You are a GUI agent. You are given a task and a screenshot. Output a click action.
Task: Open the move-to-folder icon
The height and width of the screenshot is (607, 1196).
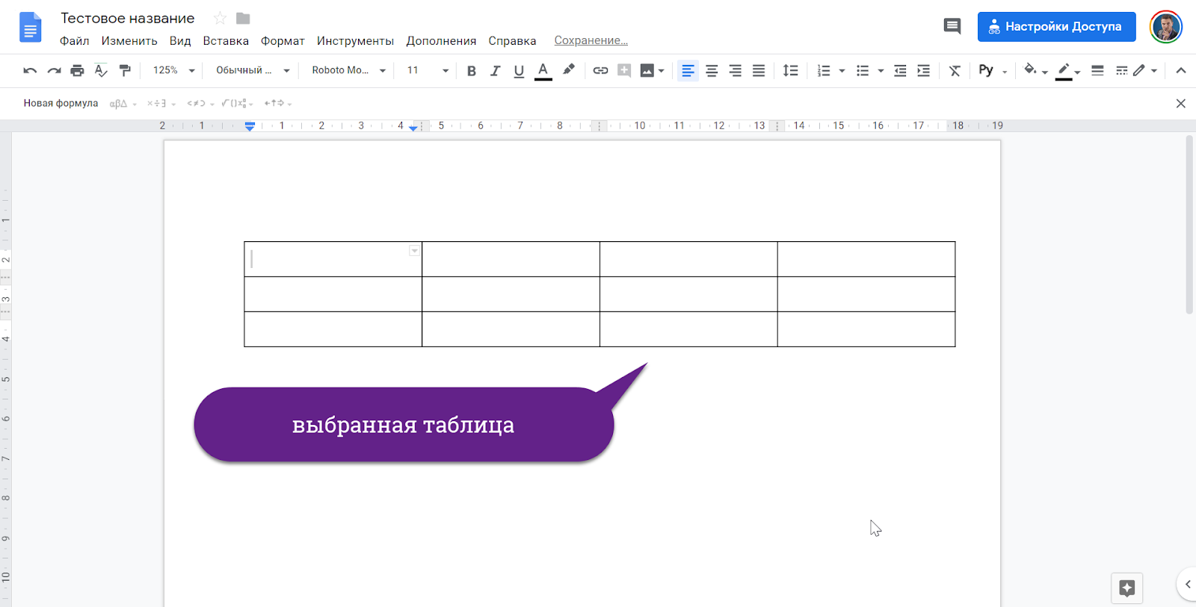243,18
